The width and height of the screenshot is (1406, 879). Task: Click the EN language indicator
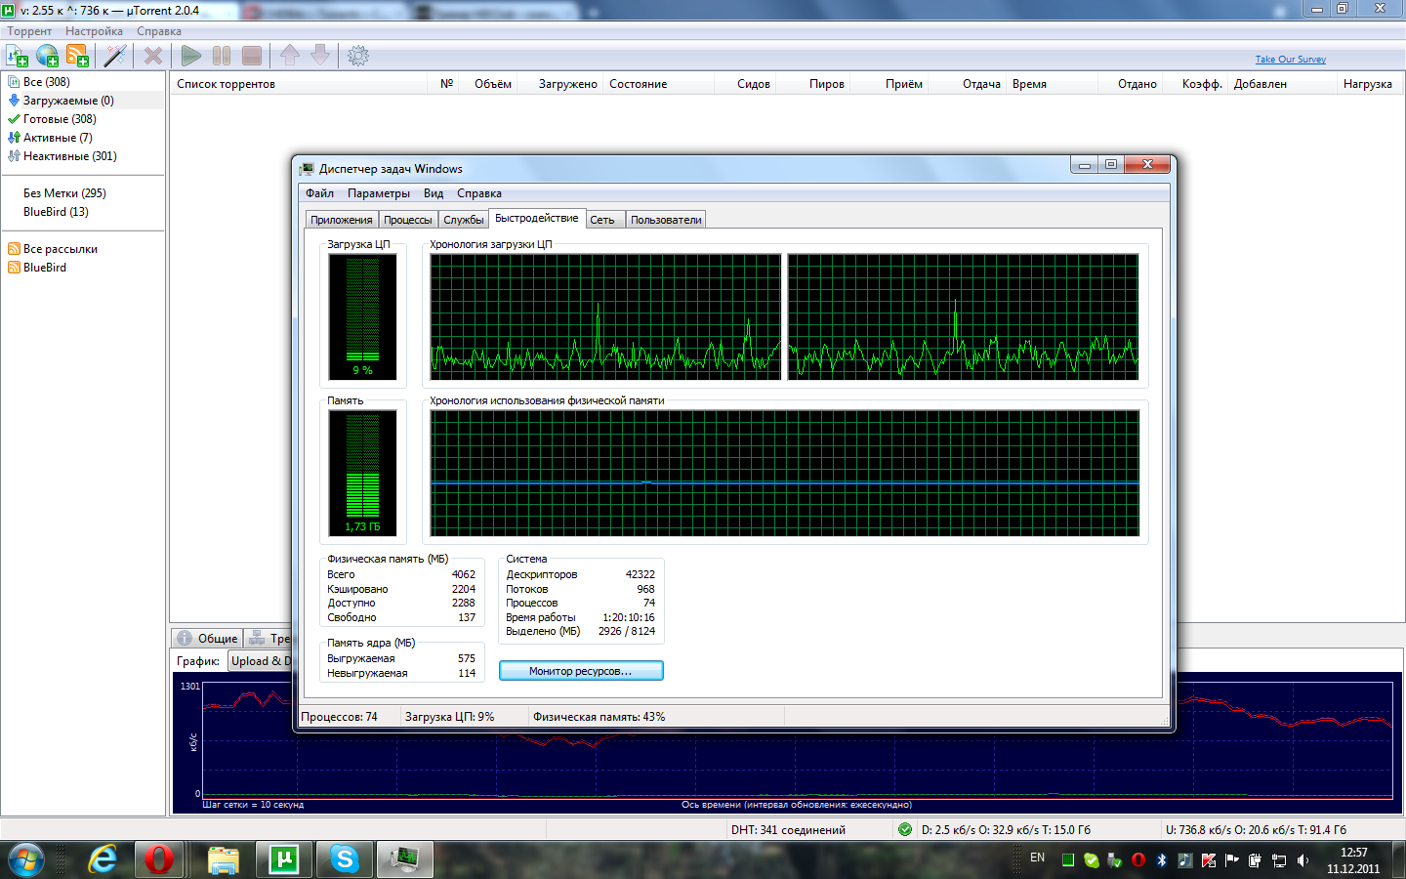tap(1037, 858)
